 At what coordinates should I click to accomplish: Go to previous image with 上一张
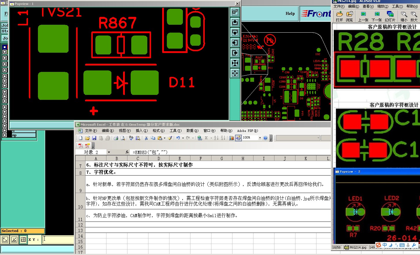[x=363, y=16]
